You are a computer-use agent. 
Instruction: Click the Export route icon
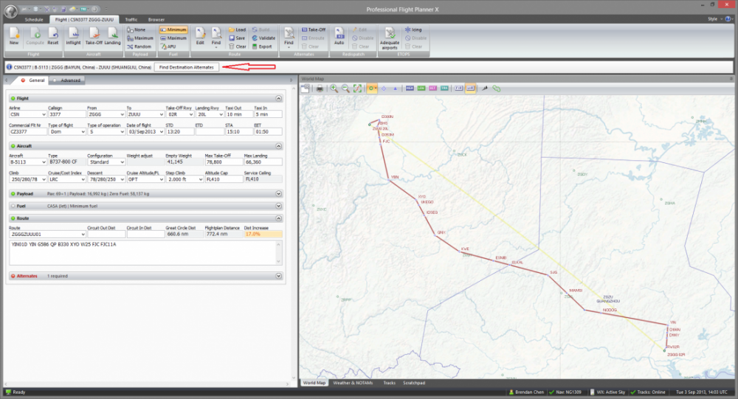(262, 46)
